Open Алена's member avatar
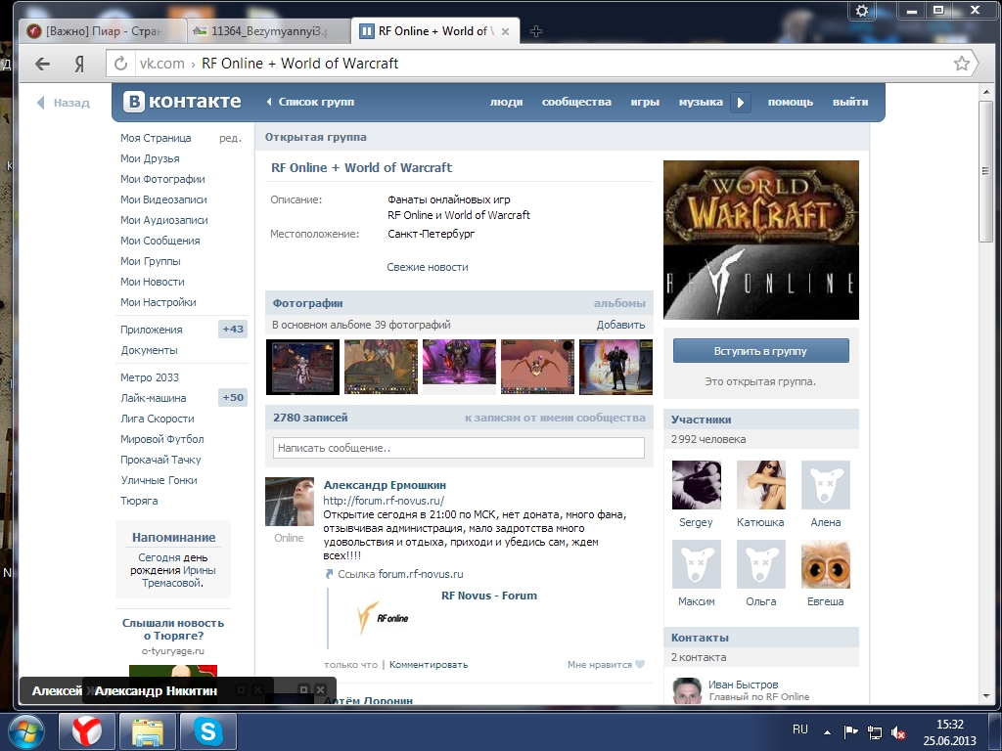Viewport: 1002px width, 751px height. coord(826,485)
